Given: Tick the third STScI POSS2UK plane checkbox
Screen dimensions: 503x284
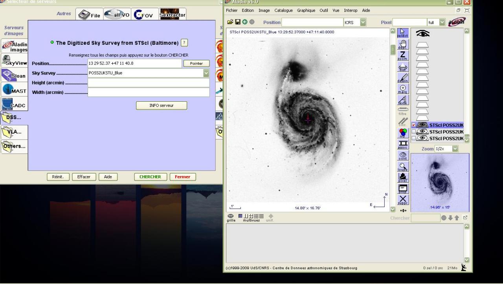Looking at the screenshot, I should (x=413, y=138).
